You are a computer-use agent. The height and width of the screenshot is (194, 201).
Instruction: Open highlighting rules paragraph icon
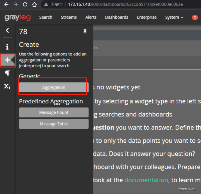tap(7, 73)
